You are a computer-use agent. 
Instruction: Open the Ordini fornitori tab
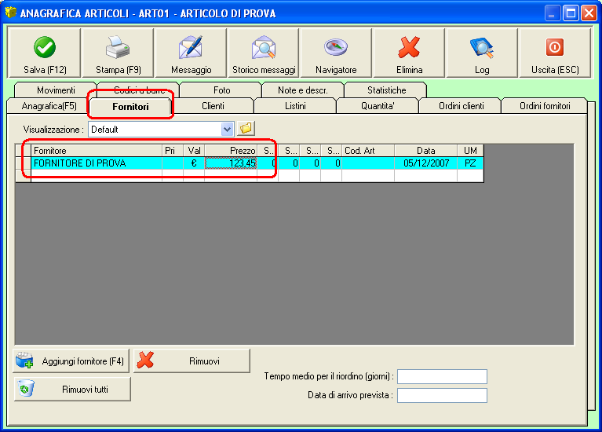(545, 106)
